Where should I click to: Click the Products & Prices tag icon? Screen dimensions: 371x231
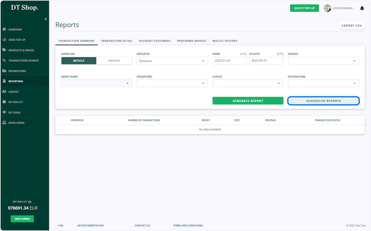pyautogui.click(x=4, y=50)
